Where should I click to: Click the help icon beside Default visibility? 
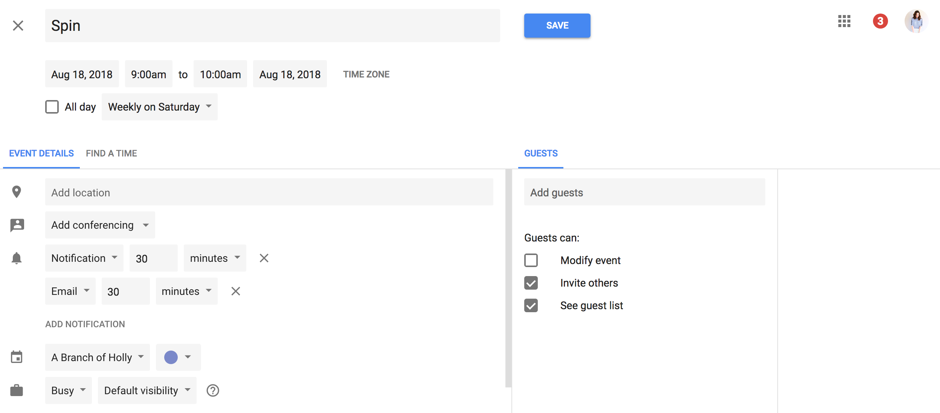[213, 390]
